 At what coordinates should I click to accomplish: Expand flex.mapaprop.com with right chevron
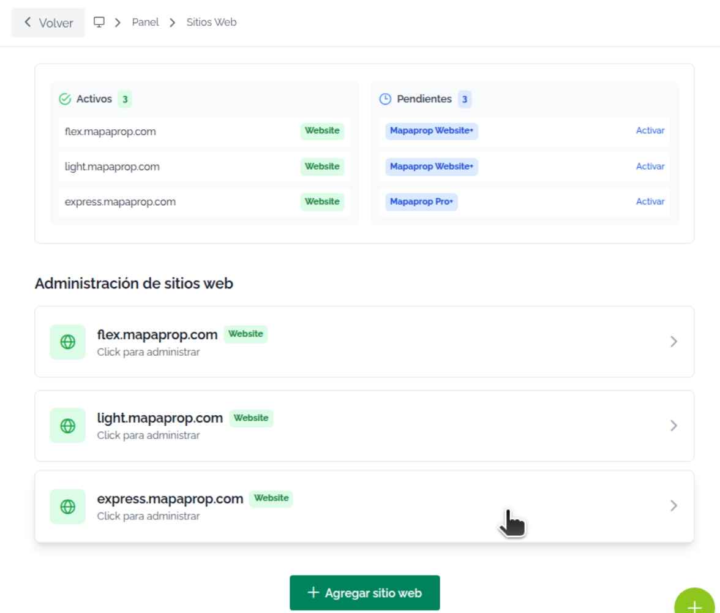coord(673,342)
